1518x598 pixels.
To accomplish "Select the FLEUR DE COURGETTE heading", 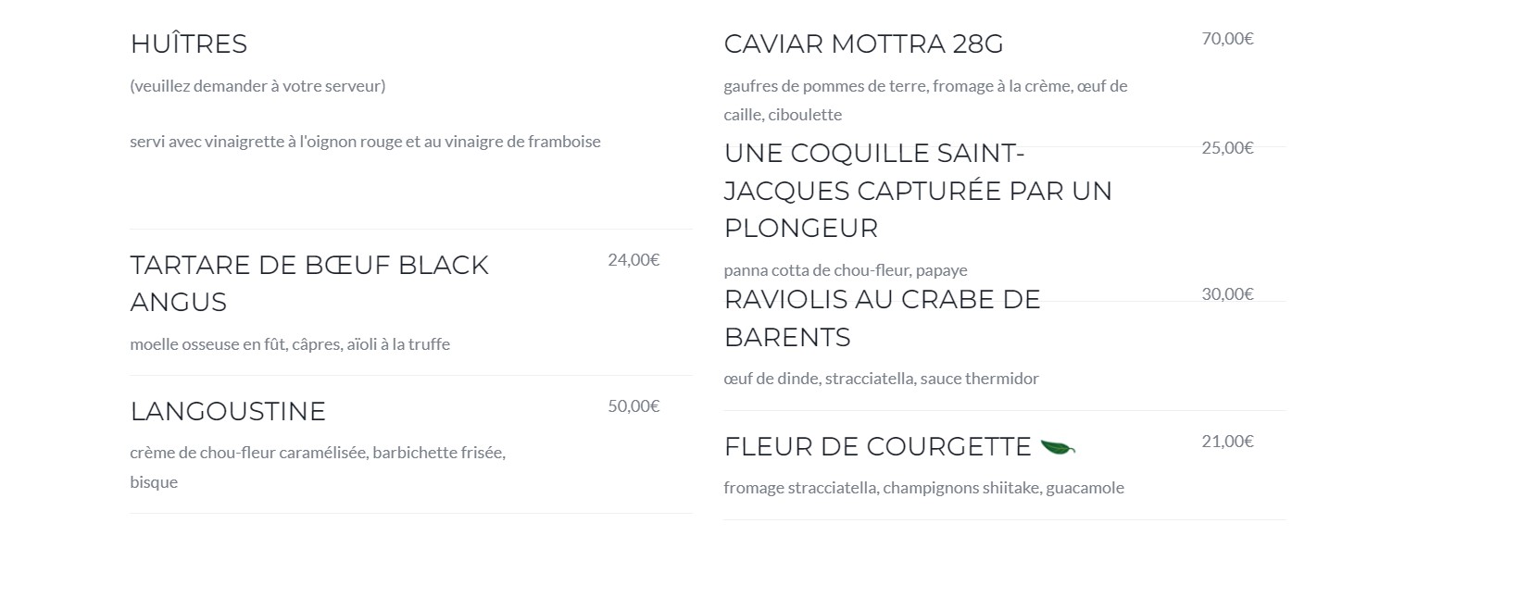I will 877,446.
